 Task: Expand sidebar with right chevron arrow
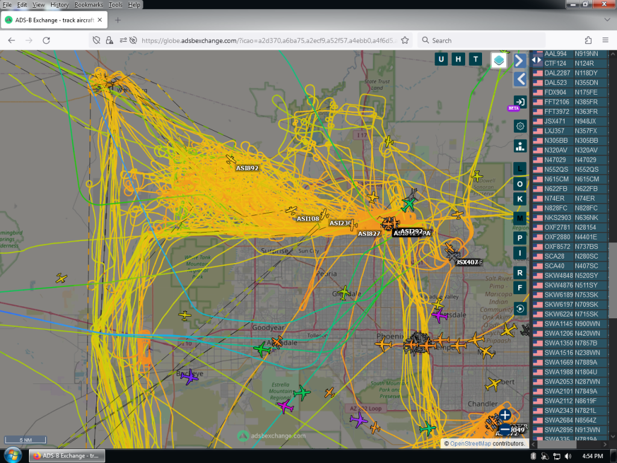pyautogui.click(x=519, y=61)
